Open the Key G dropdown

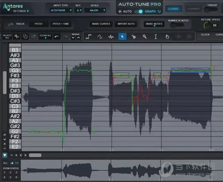click(x=79, y=11)
